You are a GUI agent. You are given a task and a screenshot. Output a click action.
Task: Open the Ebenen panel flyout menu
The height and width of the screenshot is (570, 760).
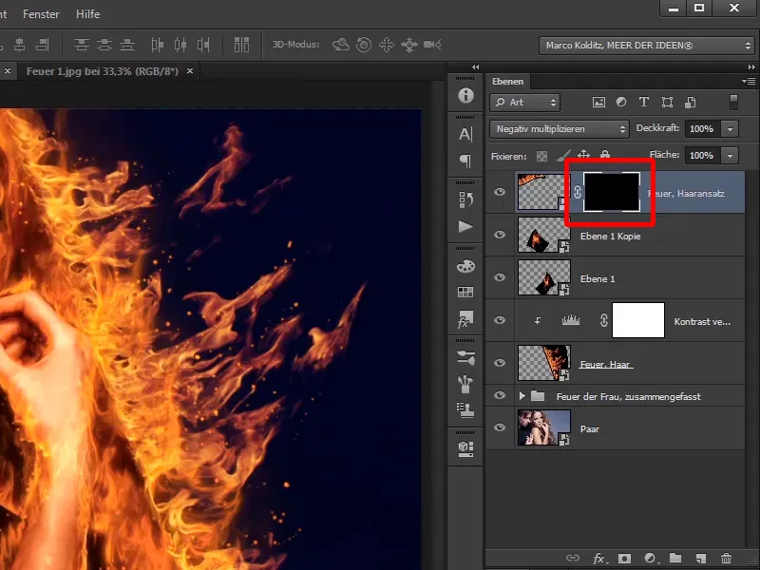749,81
